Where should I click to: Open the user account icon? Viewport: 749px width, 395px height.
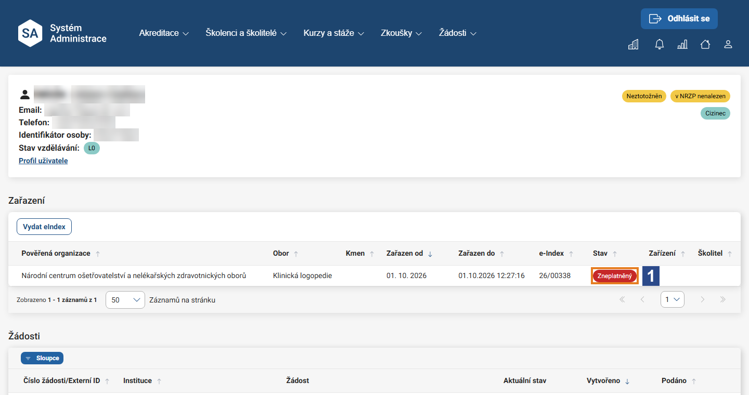[728, 45]
